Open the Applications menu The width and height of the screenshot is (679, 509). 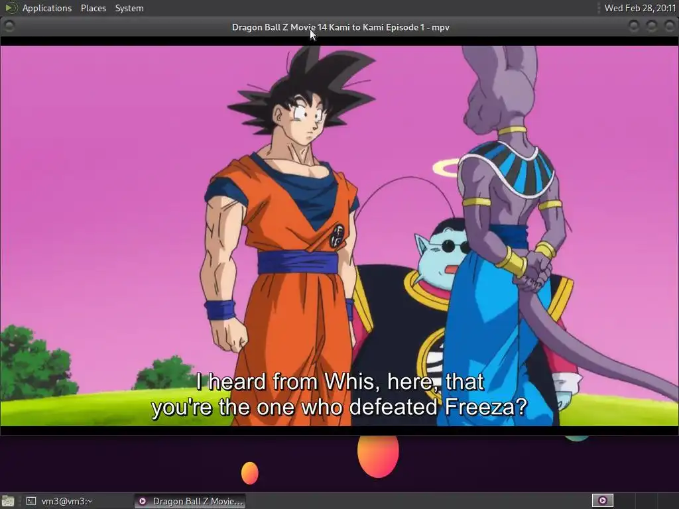(x=47, y=8)
